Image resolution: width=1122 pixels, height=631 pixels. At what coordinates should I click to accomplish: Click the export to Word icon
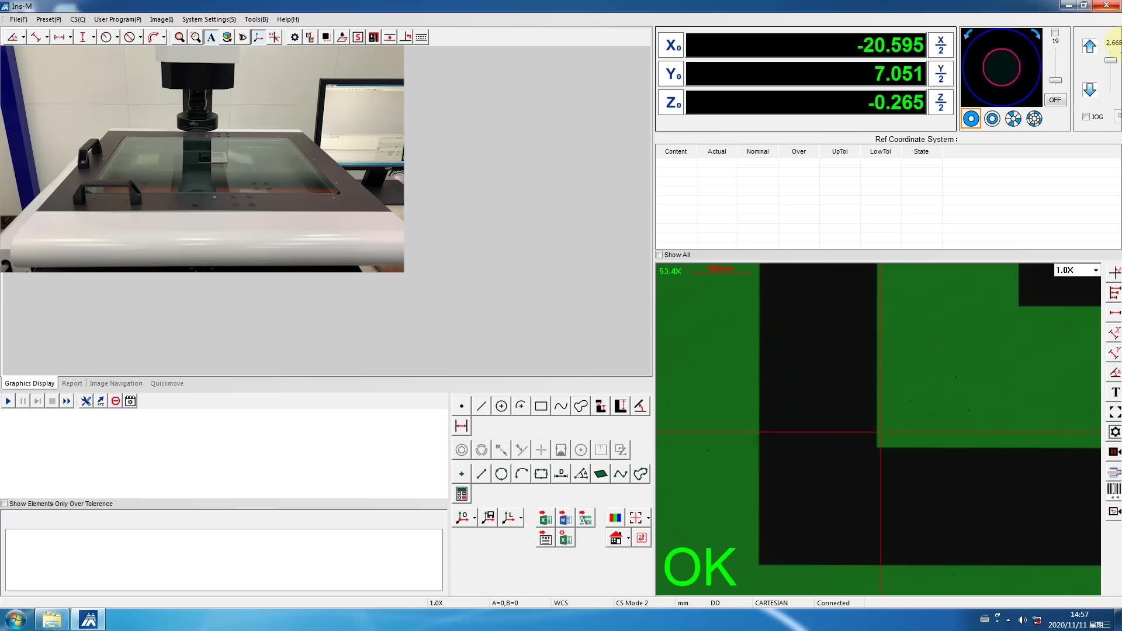coord(565,518)
